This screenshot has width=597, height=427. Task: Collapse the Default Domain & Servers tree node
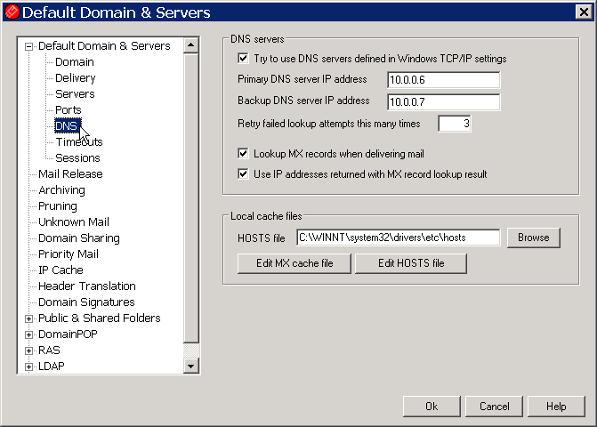tap(28, 46)
